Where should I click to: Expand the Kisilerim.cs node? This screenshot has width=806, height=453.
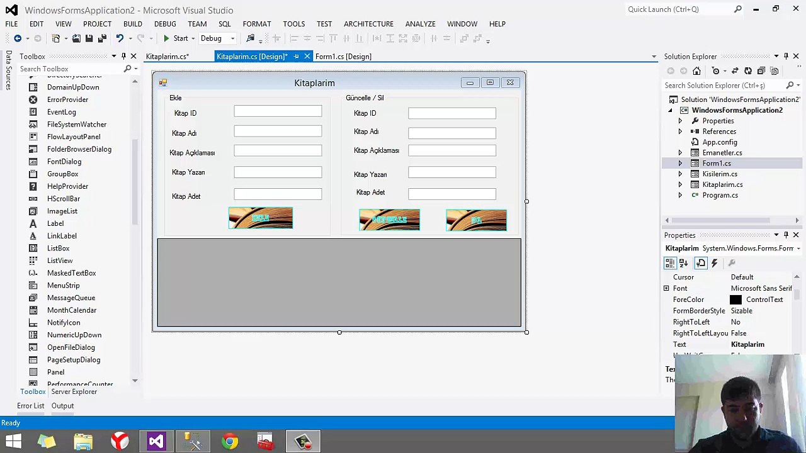click(x=680, y=174)
